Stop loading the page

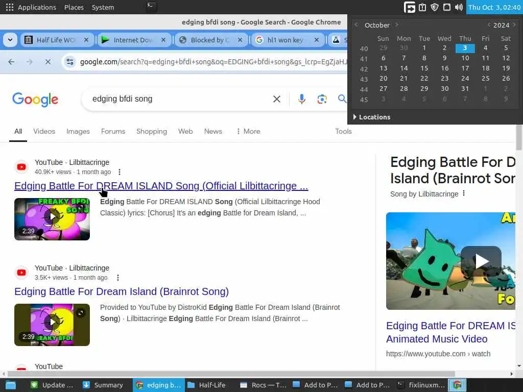point(48,62)
